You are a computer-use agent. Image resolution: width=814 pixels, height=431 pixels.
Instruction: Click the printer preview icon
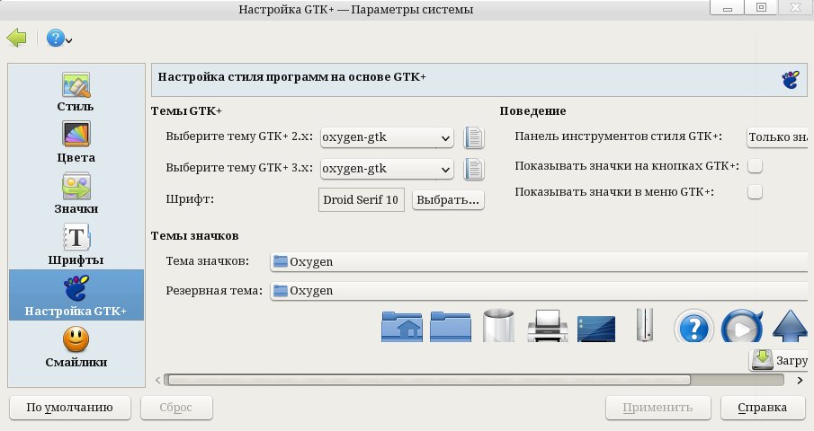point(546,325)
